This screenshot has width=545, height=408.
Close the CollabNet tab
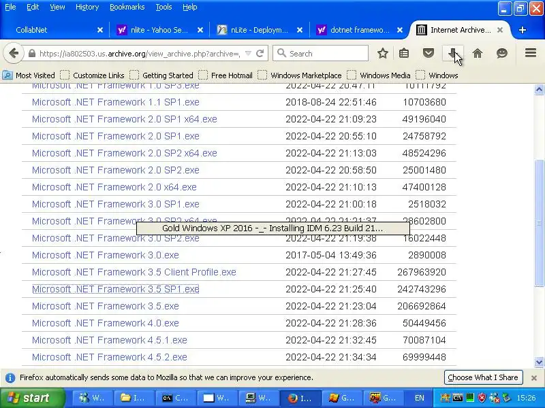click(100, 30)
